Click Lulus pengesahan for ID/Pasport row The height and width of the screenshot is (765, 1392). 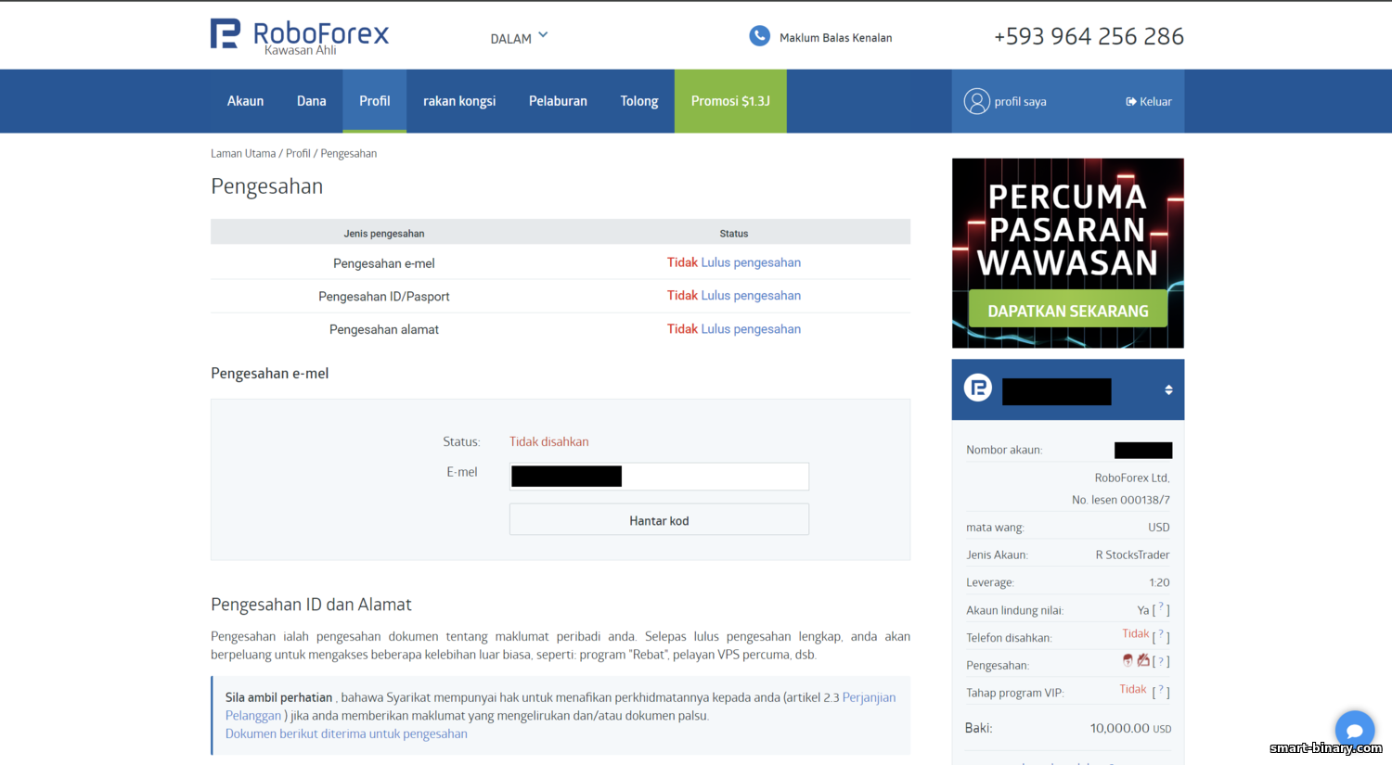(x=751, y=296)
